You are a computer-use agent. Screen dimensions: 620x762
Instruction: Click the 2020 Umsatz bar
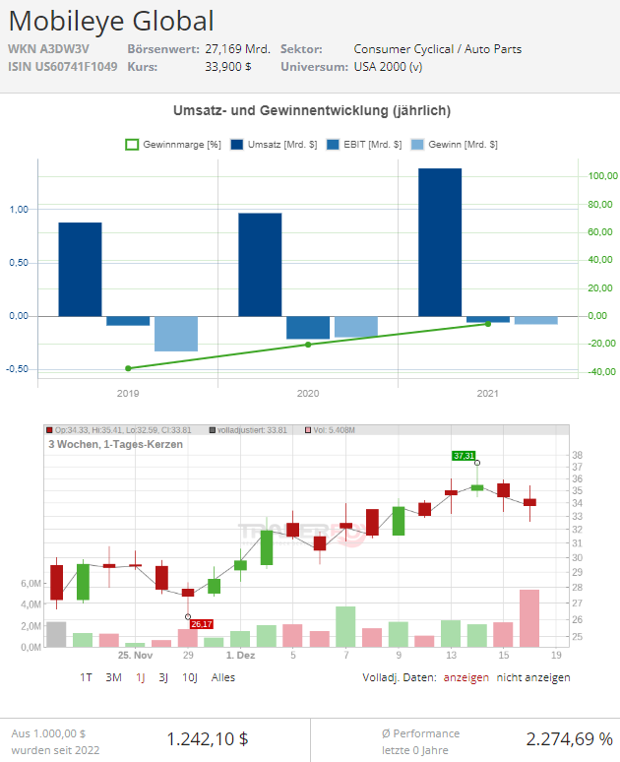point(260,265)
